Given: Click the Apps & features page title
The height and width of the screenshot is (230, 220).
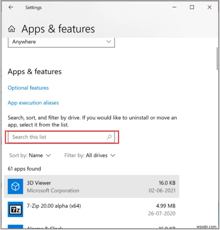Looking at the screenshot, I should [58, 29].
